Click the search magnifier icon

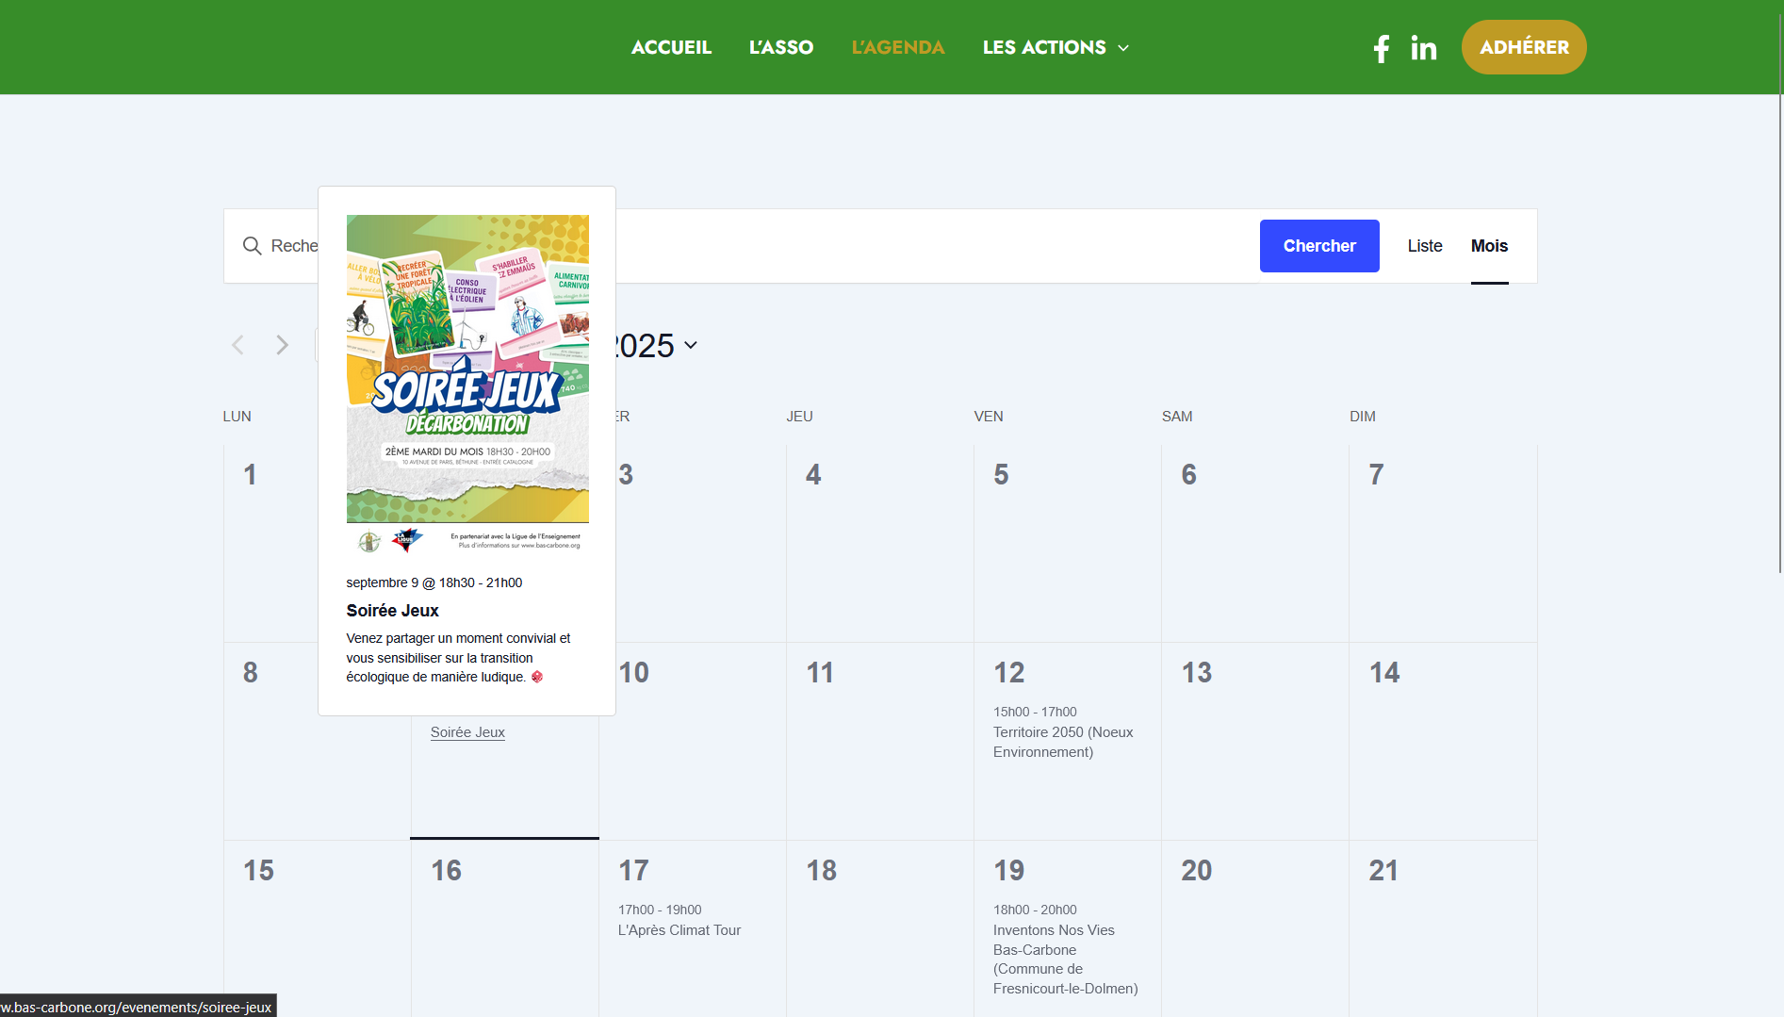[252, 246]
